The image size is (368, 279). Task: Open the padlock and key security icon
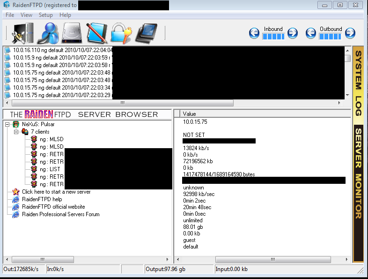(x=121, y=33)
